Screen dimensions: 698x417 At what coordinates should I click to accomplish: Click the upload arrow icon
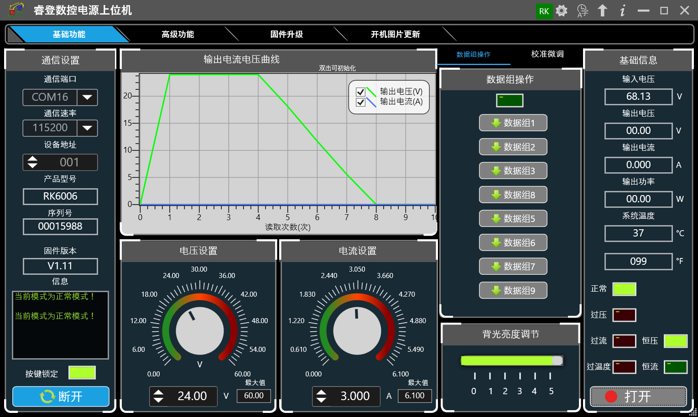[602, 10]
